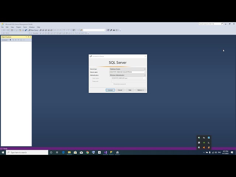Click the Connect button in the dialog

110,90
